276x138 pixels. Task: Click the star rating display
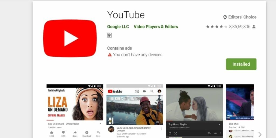pyautogui.click(x=217, y=27)
